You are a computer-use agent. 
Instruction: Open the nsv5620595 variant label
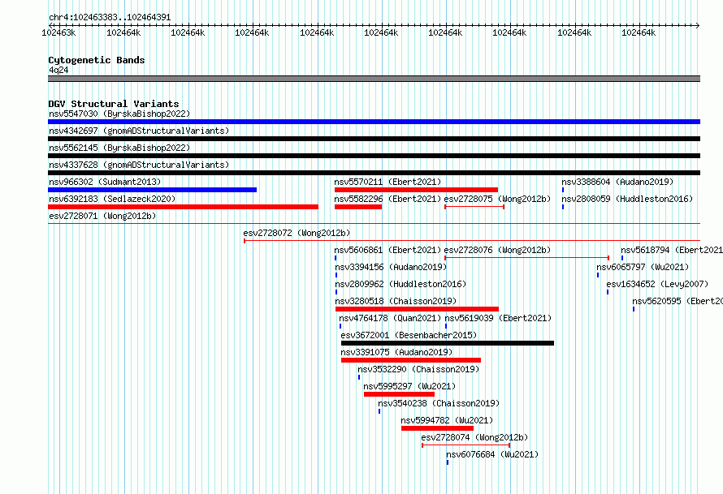point(678,301)
